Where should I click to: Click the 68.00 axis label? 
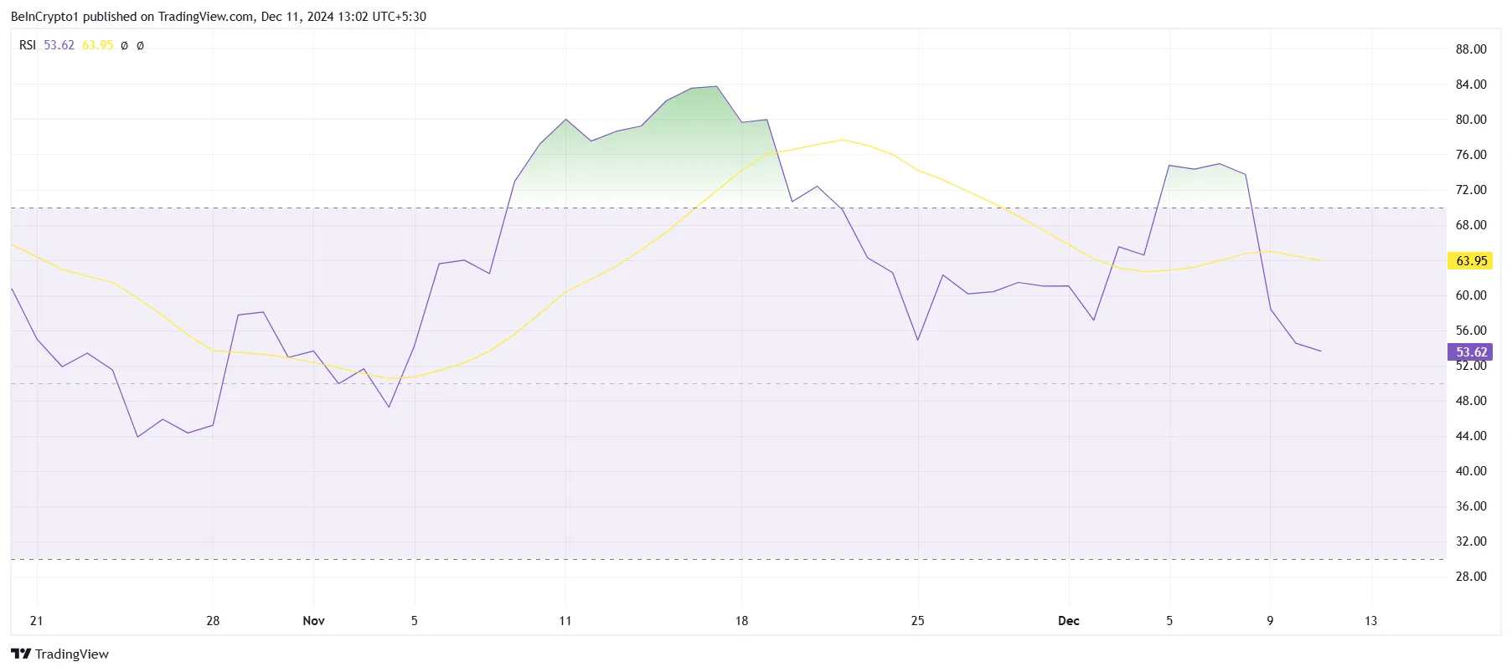(1471, 225)
